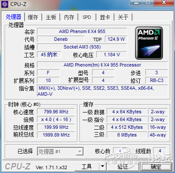Click the 确定 button
The height and width of the screenshot is (173, 175).
[156, 167]
